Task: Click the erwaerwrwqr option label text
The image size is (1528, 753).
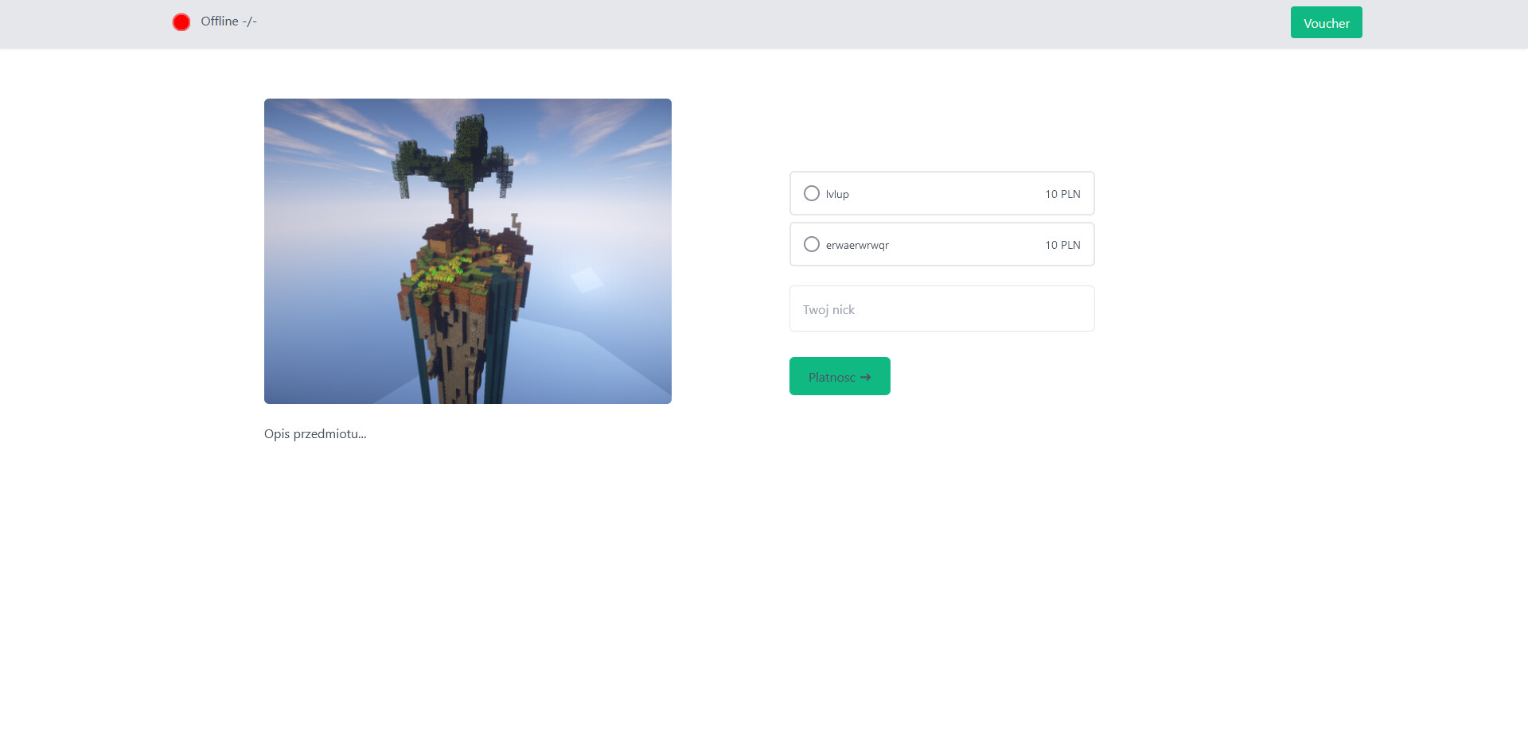Action: (x=857, y=245)
